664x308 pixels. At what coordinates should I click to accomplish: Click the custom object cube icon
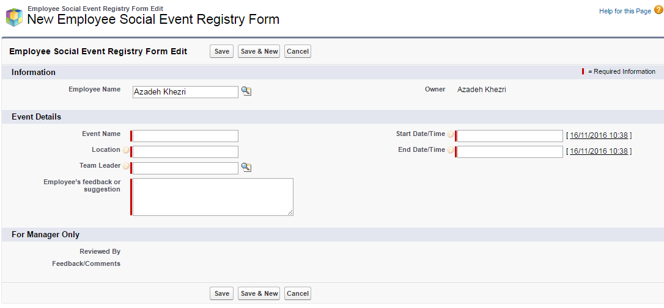[x=14, y=17]
